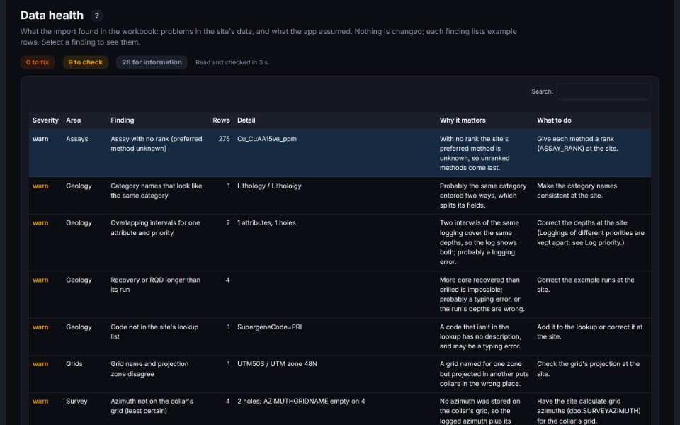Click '2 holes; AZIMUTHGRIDNAME empty on 4' detail
The height and width of the screenshot is (425, 680).
(x=301, y=401)
